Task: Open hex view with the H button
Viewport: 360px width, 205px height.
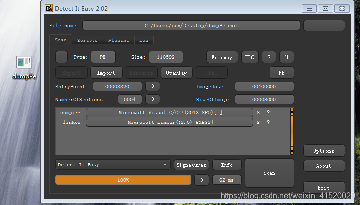Action: pyautogui.click(x=286, y=57)
